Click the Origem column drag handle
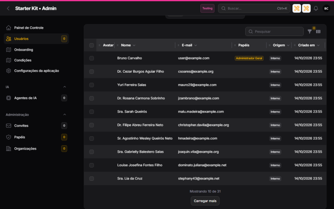This screenshot has width=334, height=209. [269, 45]
